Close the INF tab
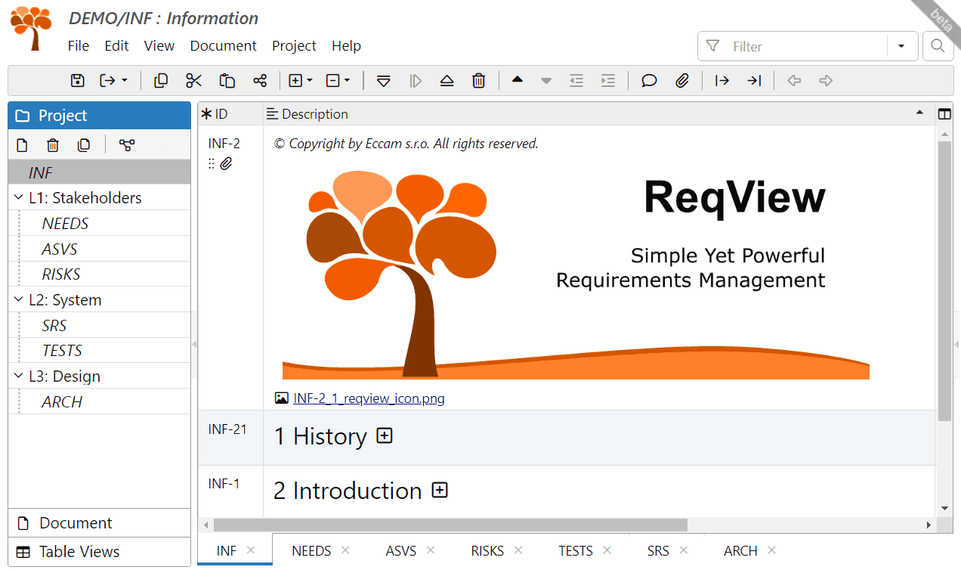 (x=252, y=550)
